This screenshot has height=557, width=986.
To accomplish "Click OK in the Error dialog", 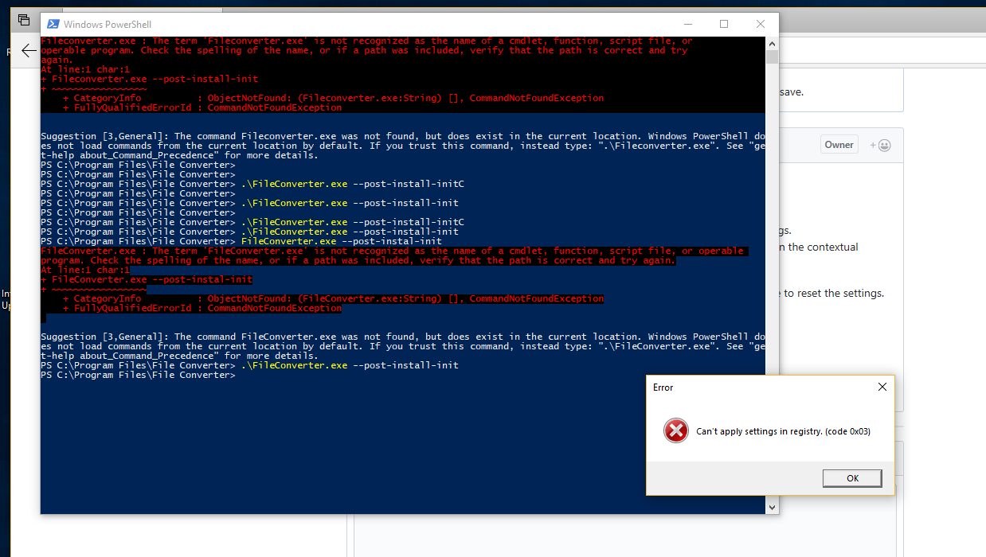I will click(852, 478).
